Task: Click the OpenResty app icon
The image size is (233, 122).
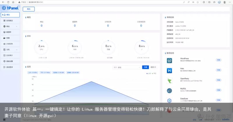Action: click(170, 81)
